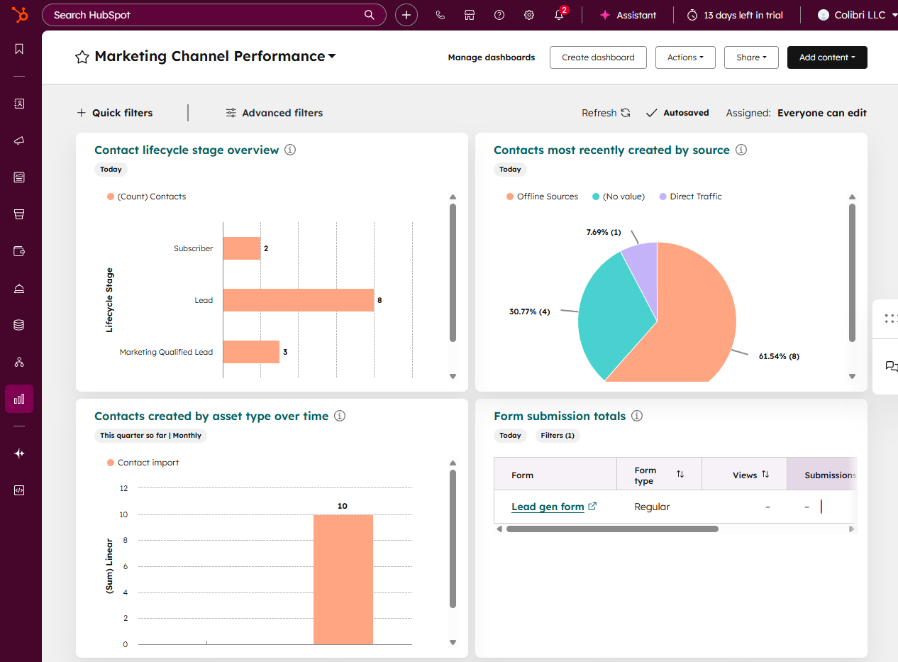Click the Direct Traffic purple legend swatch
Viewport: 898px width, 662px height.
pyautogui.click(x=663, y=196)
